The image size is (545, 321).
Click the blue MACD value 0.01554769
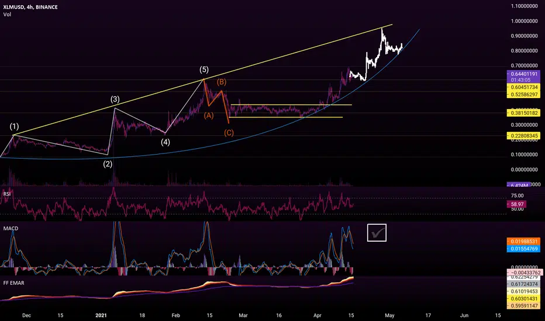523,249
